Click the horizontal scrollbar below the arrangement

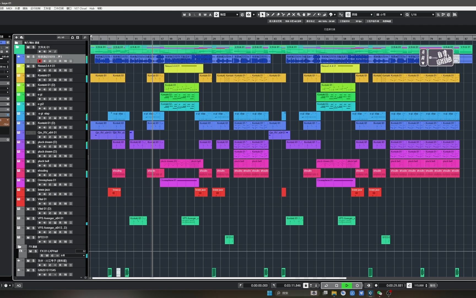(x=219, y=278)
